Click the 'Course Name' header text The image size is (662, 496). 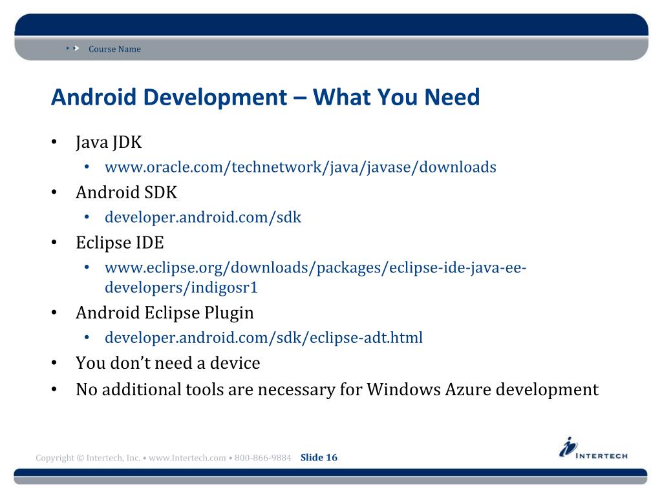coord(114,49)
